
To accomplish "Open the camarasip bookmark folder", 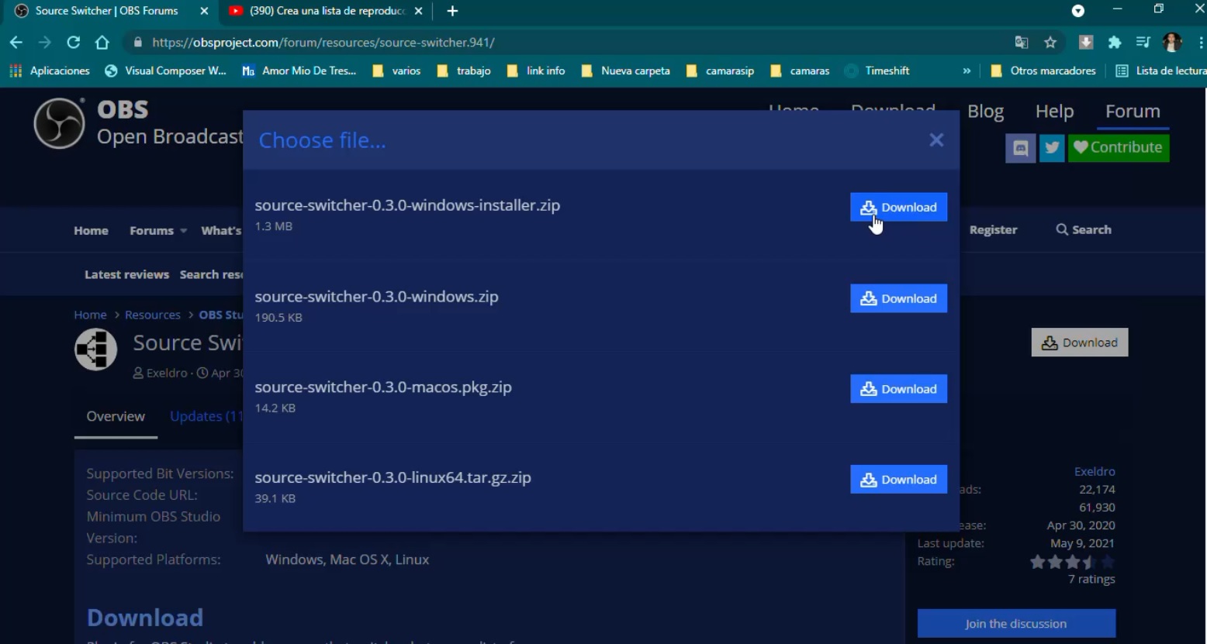I will 720,71.
